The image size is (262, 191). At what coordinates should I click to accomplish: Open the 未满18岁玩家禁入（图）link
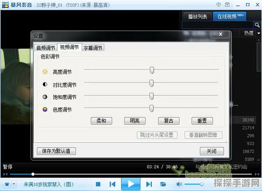(x=49, y=184)
